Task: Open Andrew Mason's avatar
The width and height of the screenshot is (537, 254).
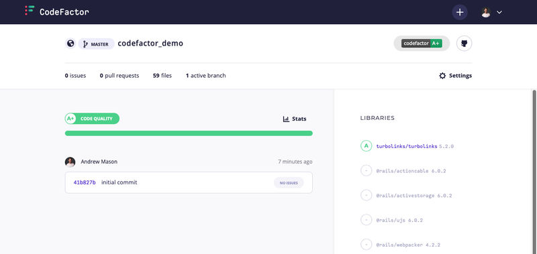Action: [70, 162]
